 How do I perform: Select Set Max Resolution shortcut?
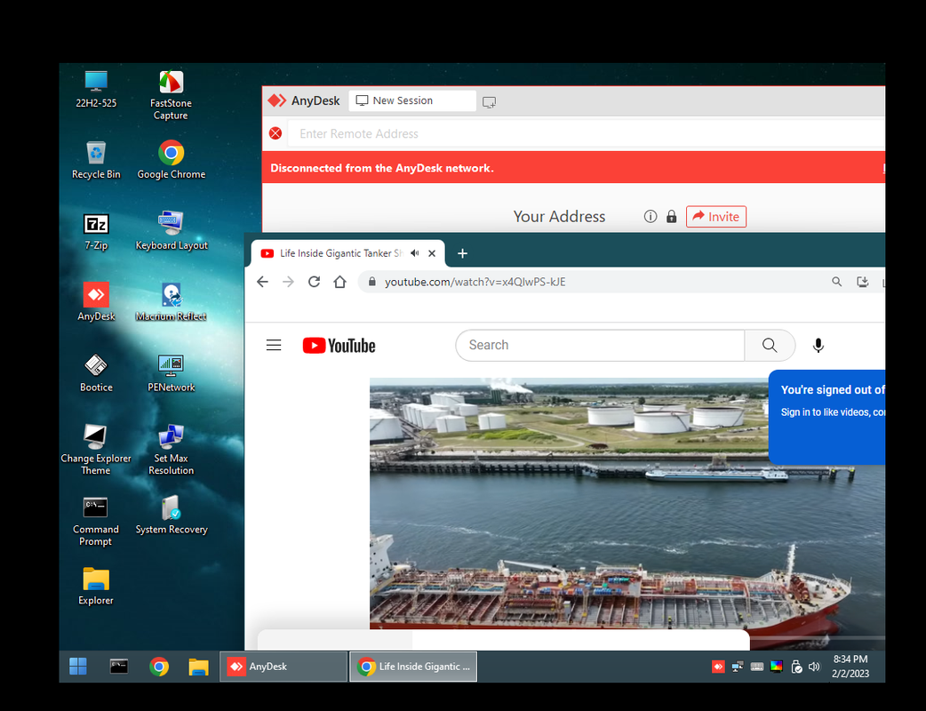point(172,450)
